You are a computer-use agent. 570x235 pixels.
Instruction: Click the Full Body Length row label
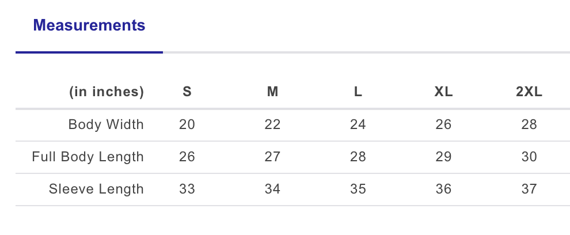(88, 157)
